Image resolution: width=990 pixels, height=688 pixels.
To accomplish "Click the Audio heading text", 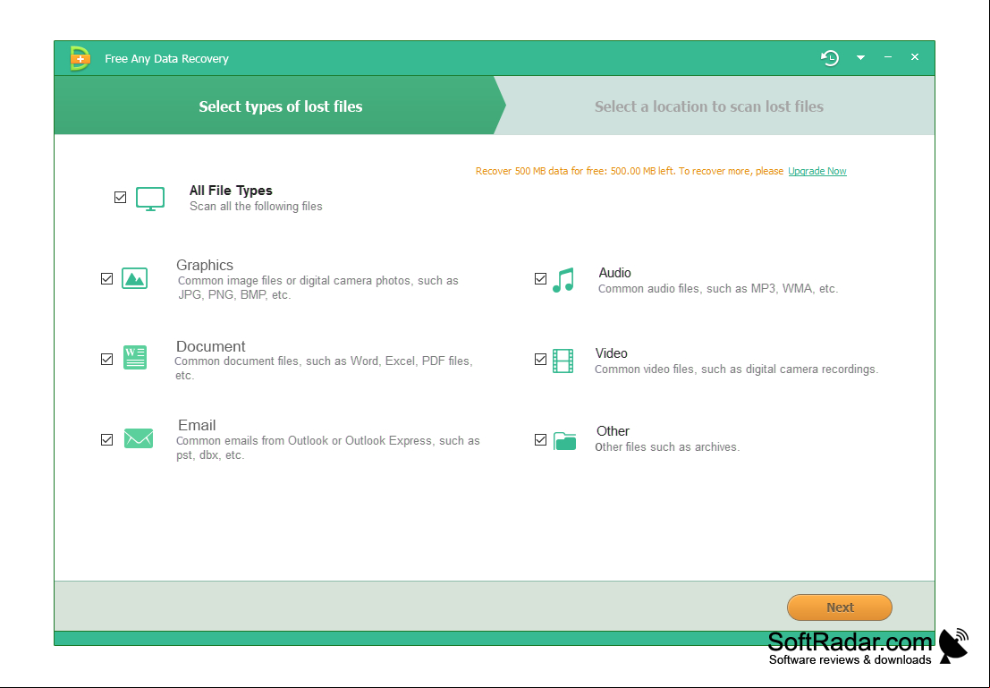I will (x=614, y=272).
